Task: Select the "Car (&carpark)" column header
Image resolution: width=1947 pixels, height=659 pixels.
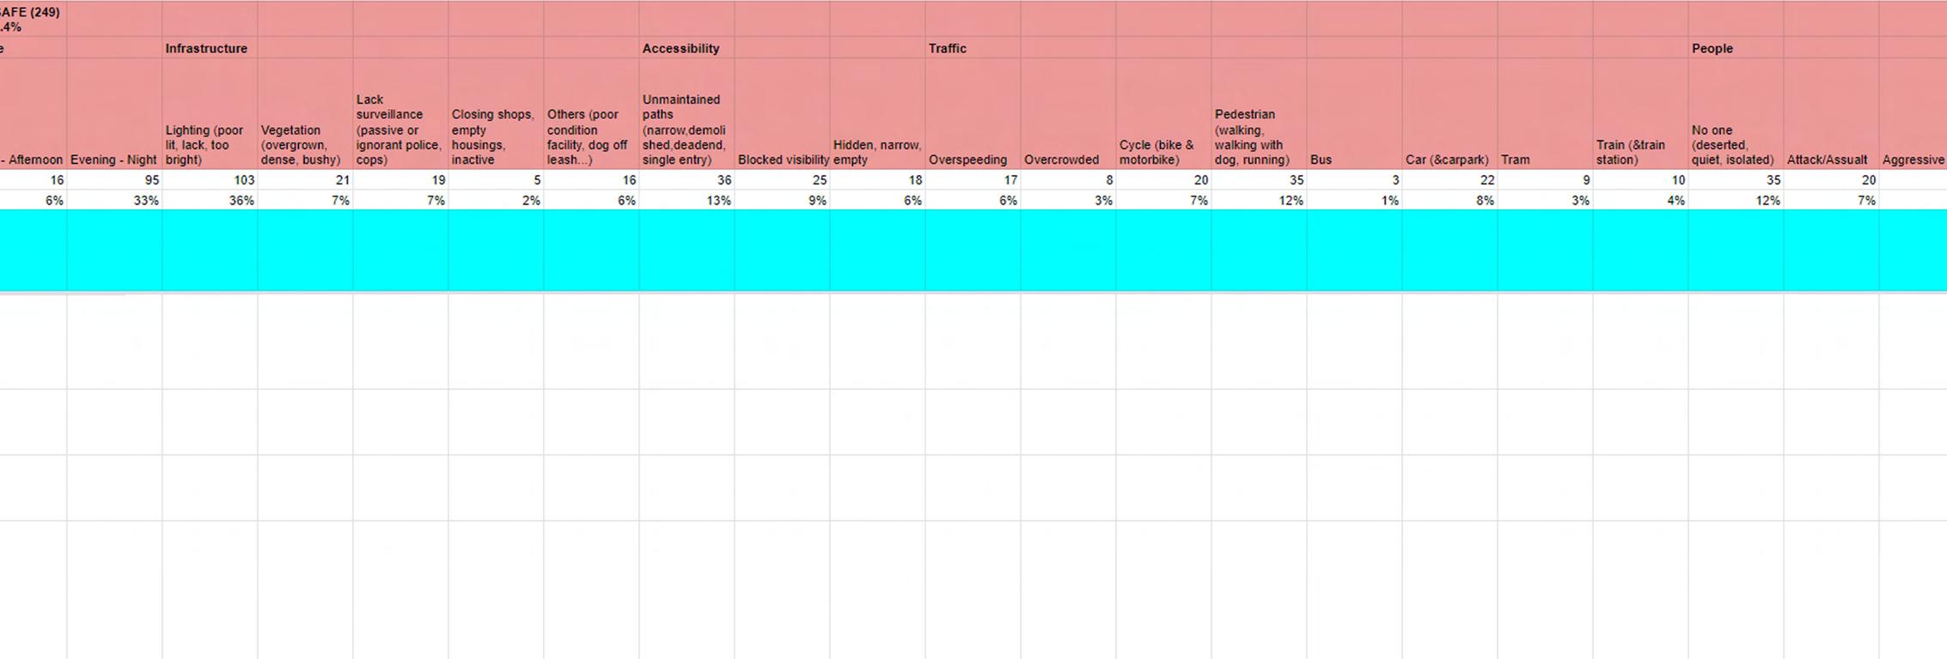Action: [1450, 114]
